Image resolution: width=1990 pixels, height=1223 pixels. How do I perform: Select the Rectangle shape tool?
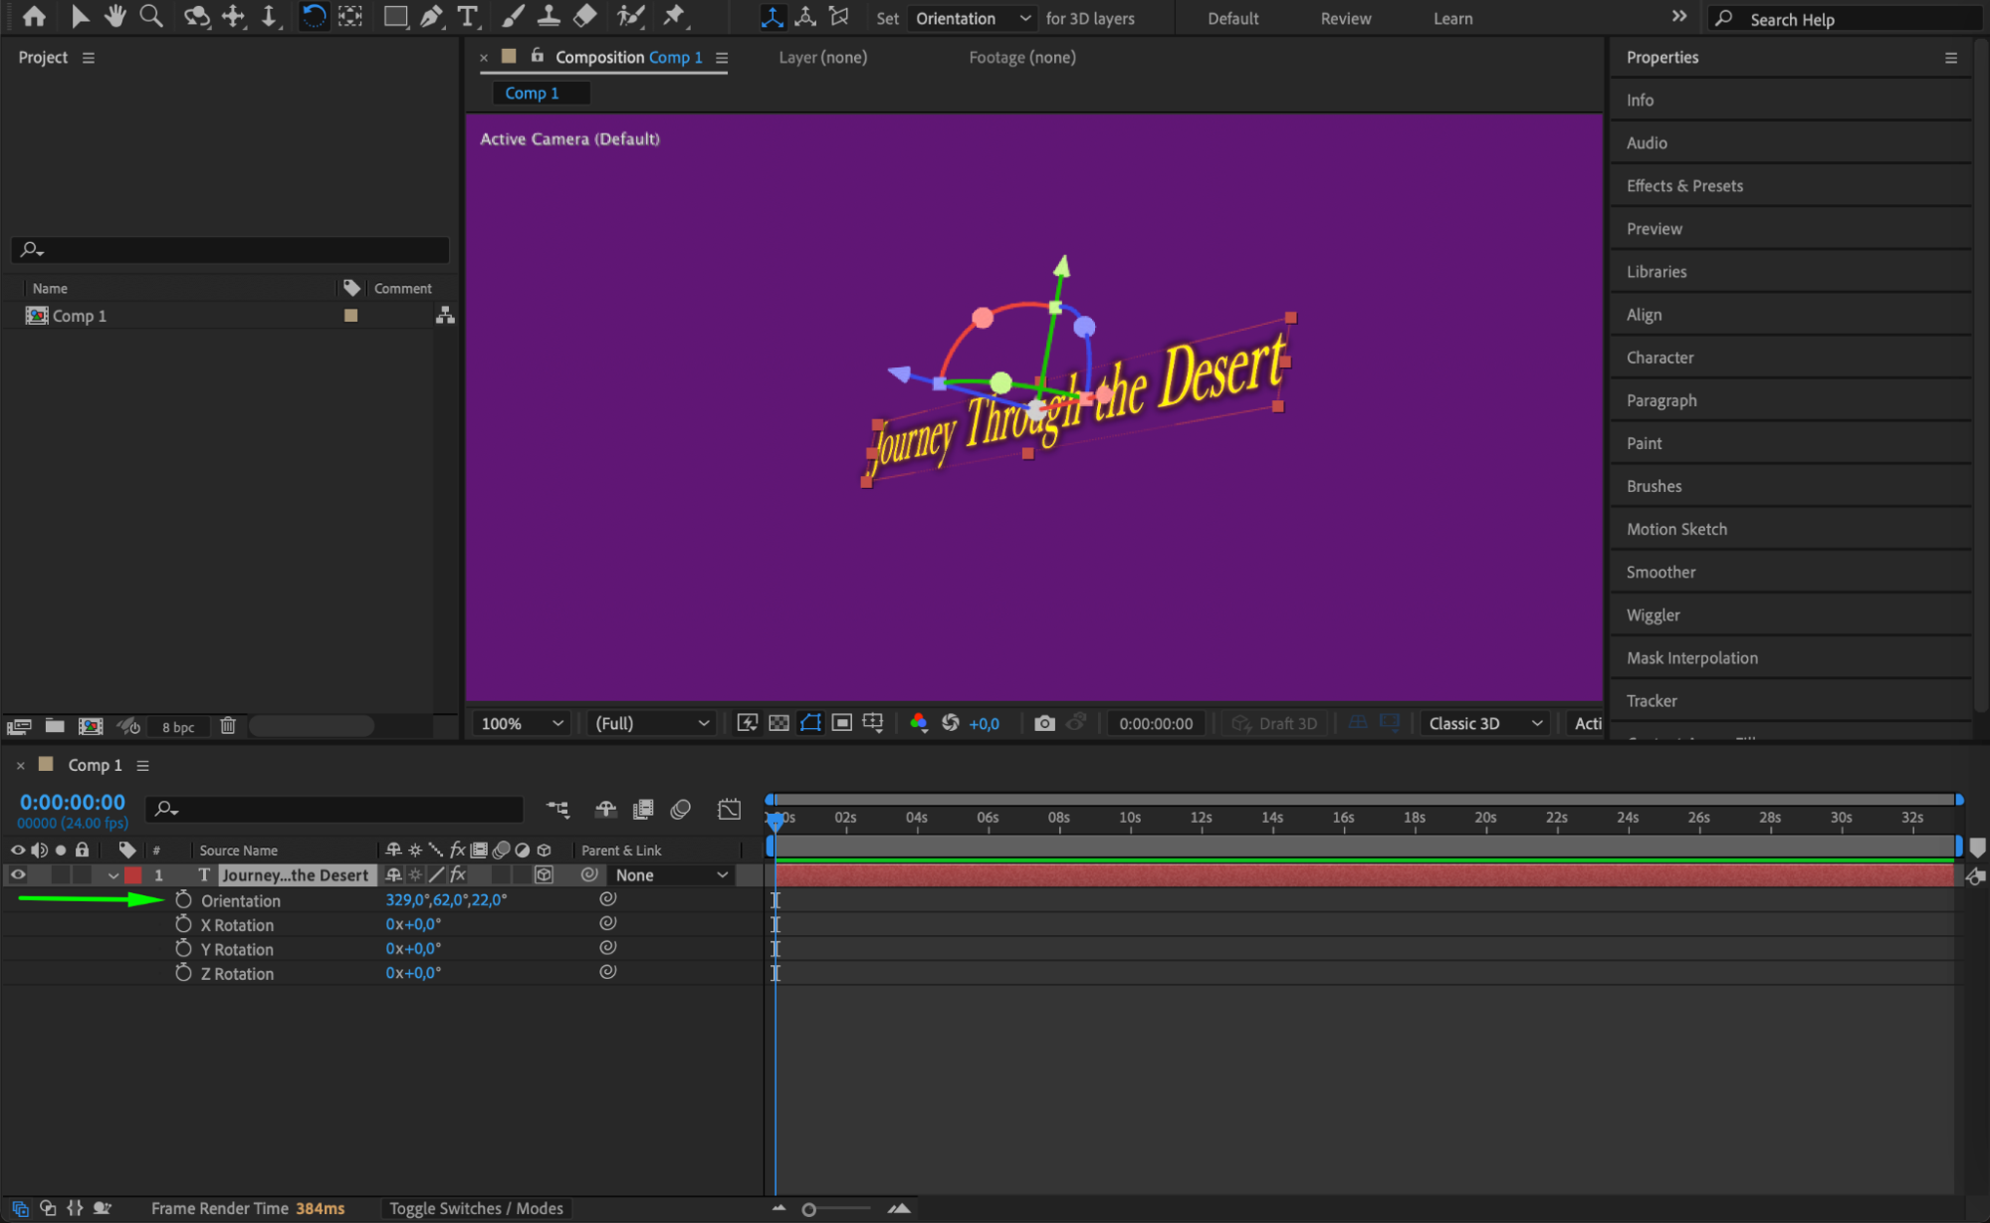[395, 16]
